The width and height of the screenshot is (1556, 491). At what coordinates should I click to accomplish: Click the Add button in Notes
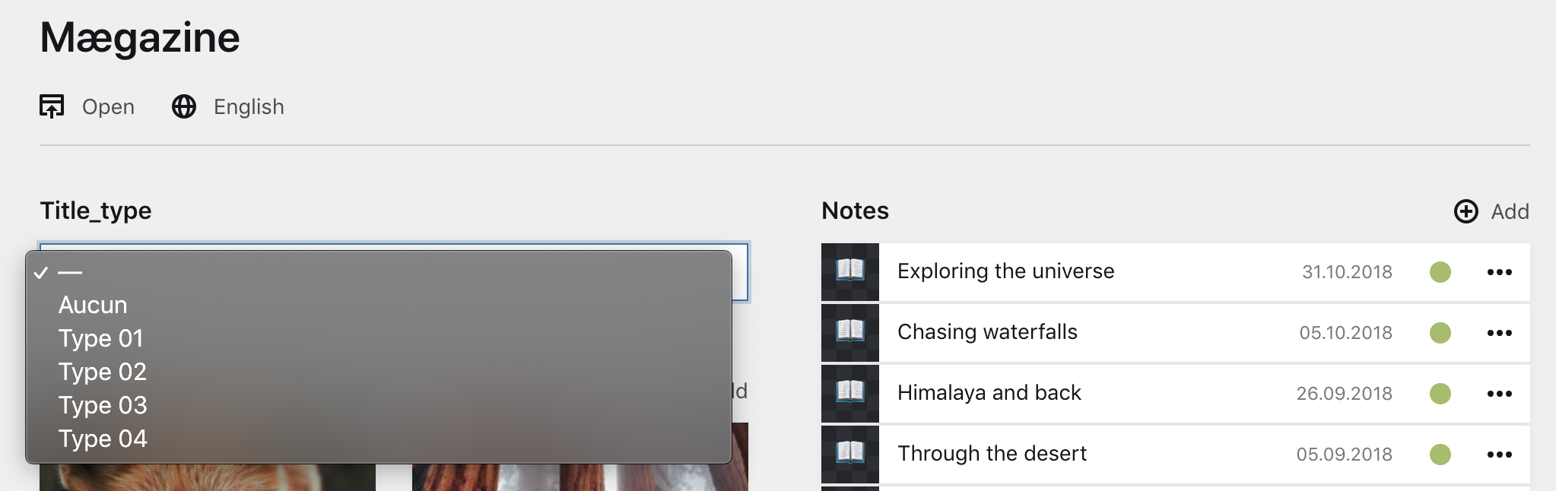pos(1509,211)
